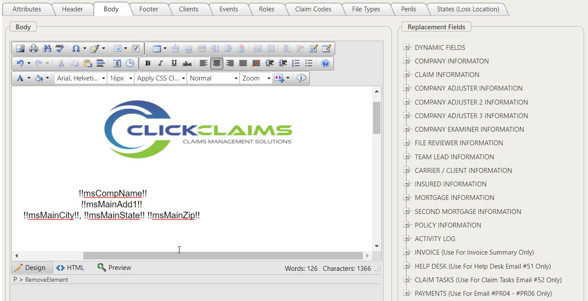
Task: Open Cell Properties icon at the end of the table toolbar
Action: pyautogui.click(x=326, y=49)
